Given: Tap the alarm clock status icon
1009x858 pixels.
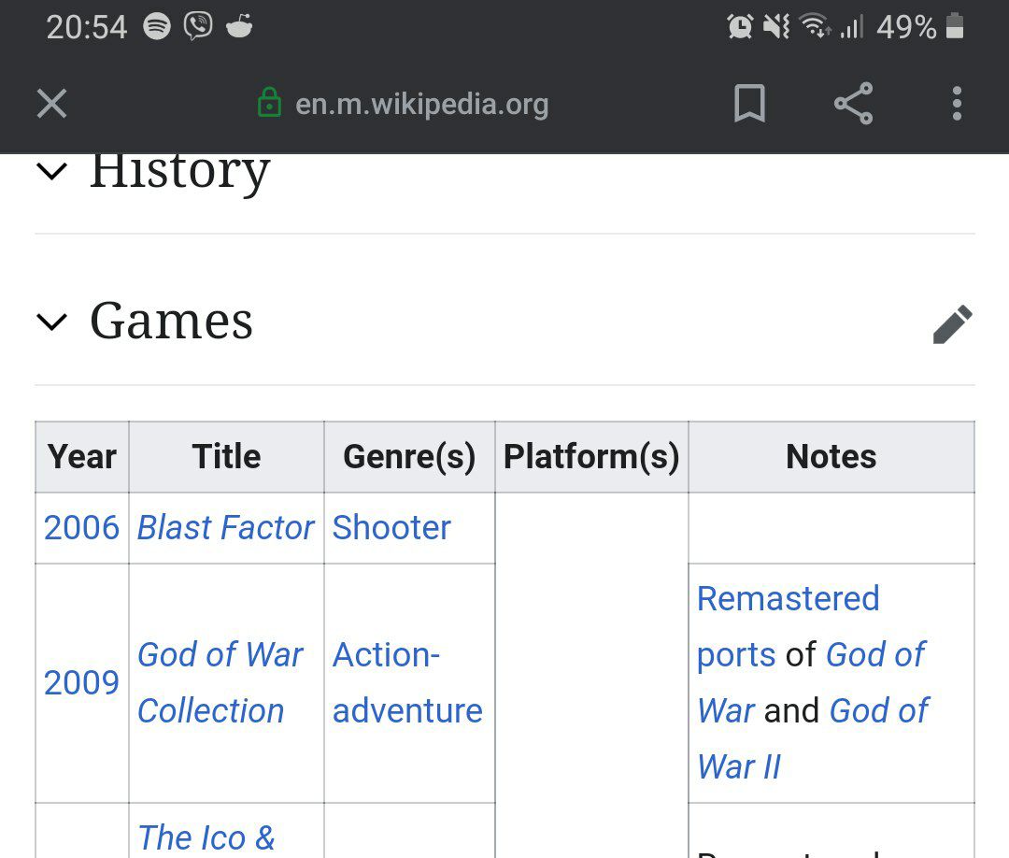Looking at the screenshot, I should 740,26.
